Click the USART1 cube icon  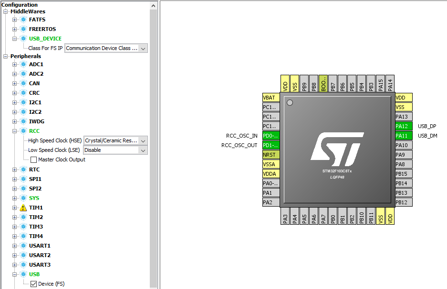[24, 246]
